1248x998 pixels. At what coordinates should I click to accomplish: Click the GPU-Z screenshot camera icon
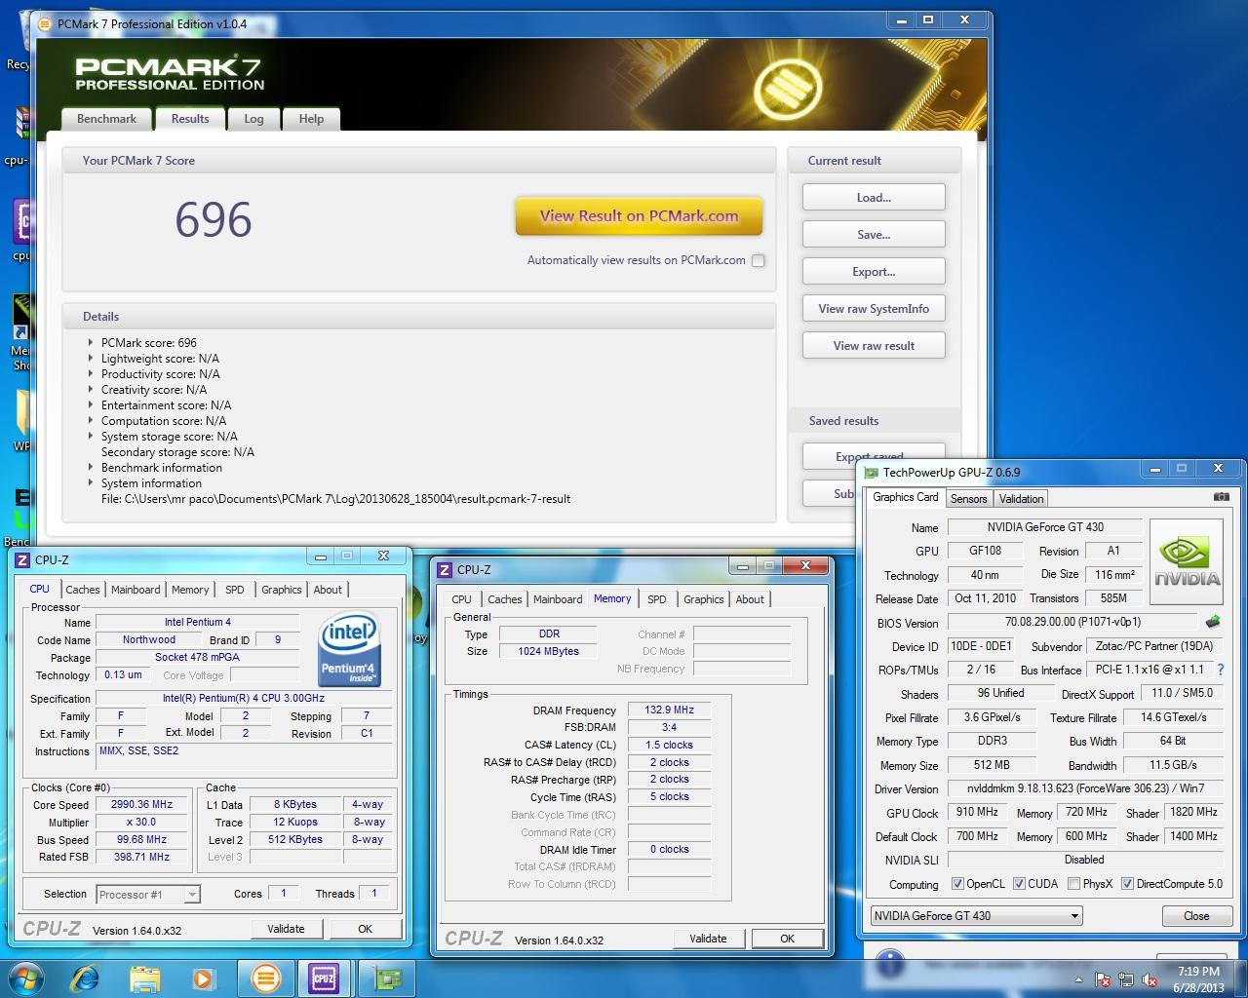(x=1221, y=497)
